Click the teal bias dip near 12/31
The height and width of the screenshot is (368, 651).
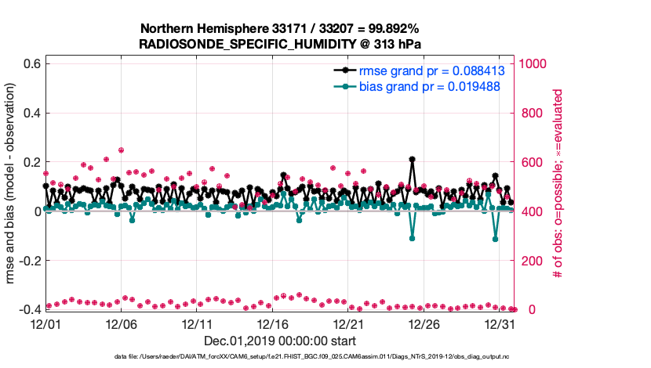[x=495, y=239]
